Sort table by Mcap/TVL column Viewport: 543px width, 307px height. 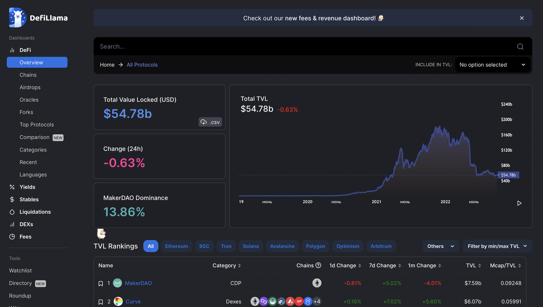pos(505,265)
